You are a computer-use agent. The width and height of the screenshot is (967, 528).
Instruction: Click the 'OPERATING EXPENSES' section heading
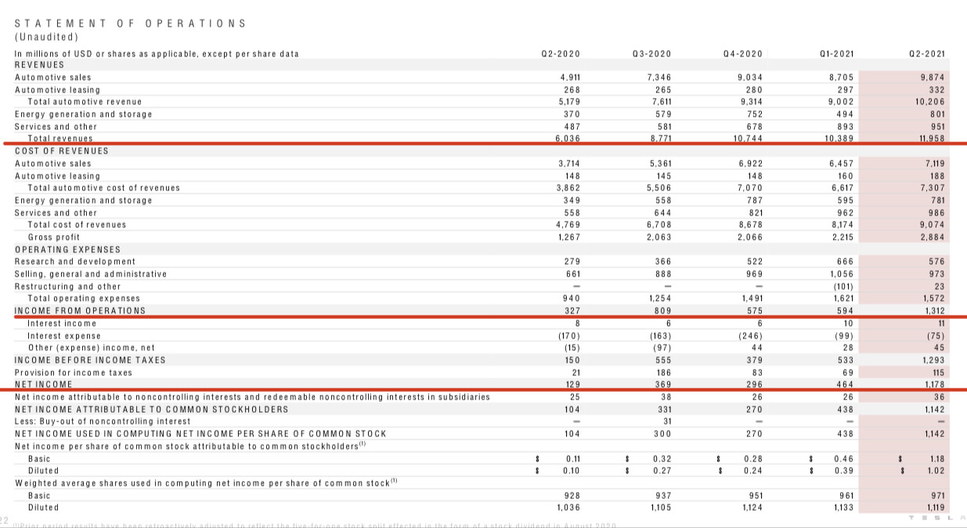tap(68, 249)
